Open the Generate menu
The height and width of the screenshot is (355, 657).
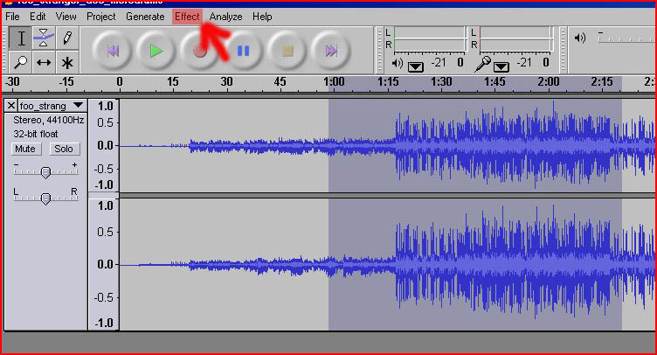pyautogui.click(x=144, y=17)
